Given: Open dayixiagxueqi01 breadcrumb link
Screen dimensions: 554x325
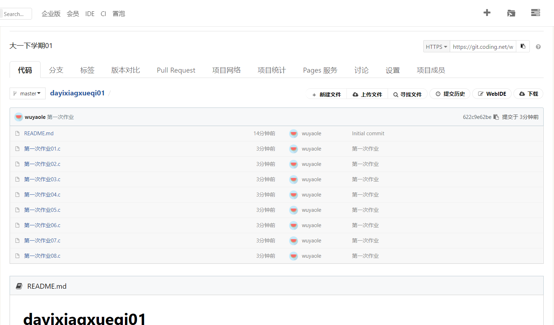Looking at the screenshot, I should point(77,93).
